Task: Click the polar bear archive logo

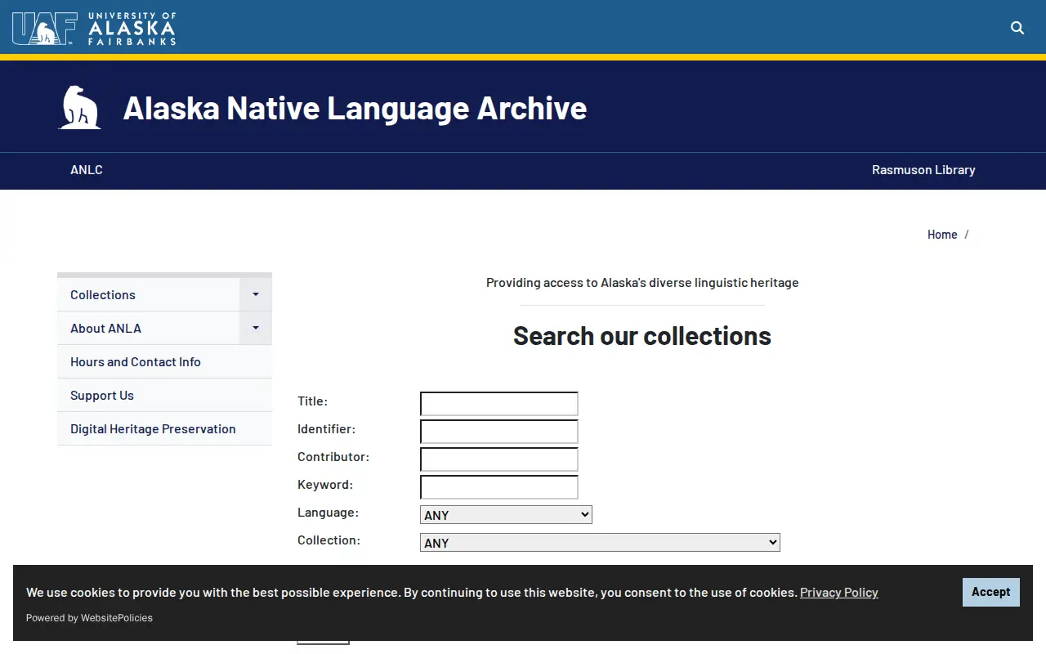Action: (x=80, y=107)
